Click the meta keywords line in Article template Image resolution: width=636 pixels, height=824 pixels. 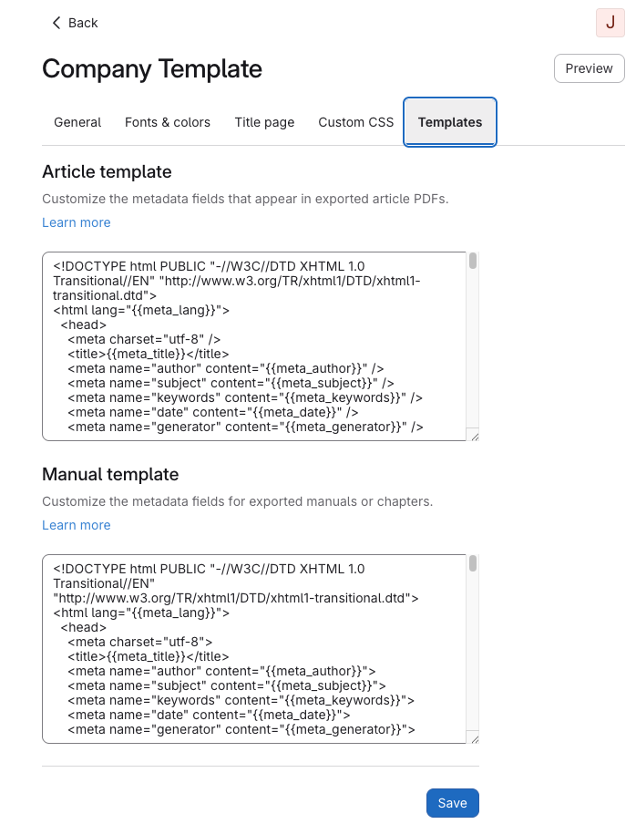tap(244, 397)
